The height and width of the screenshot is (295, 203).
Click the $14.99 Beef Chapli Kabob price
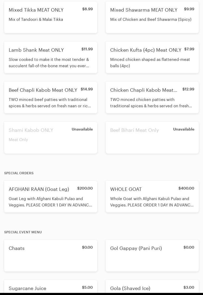tap(87, 89)
